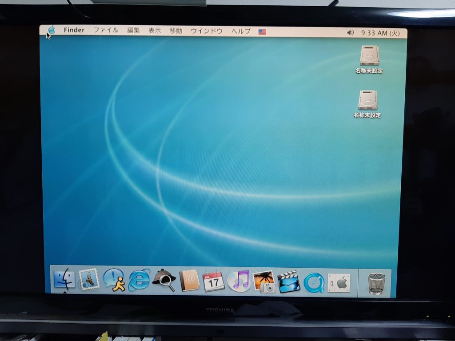The height and width of the screenshot is (341, 455).
Task: Open the Trash in the Dock
Action: point(376,284)
